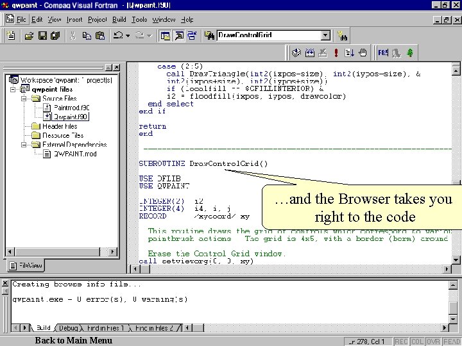Image resolution: width=462 pixels, height=346 pixels.
Task: Click the workspace tree scroll right arrow
Action: (112, 252)
